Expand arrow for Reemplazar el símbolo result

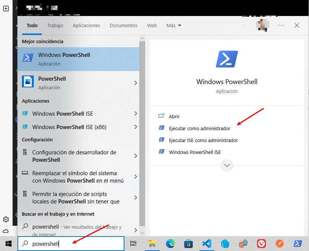pyautogui.click(x=136, y=177)
